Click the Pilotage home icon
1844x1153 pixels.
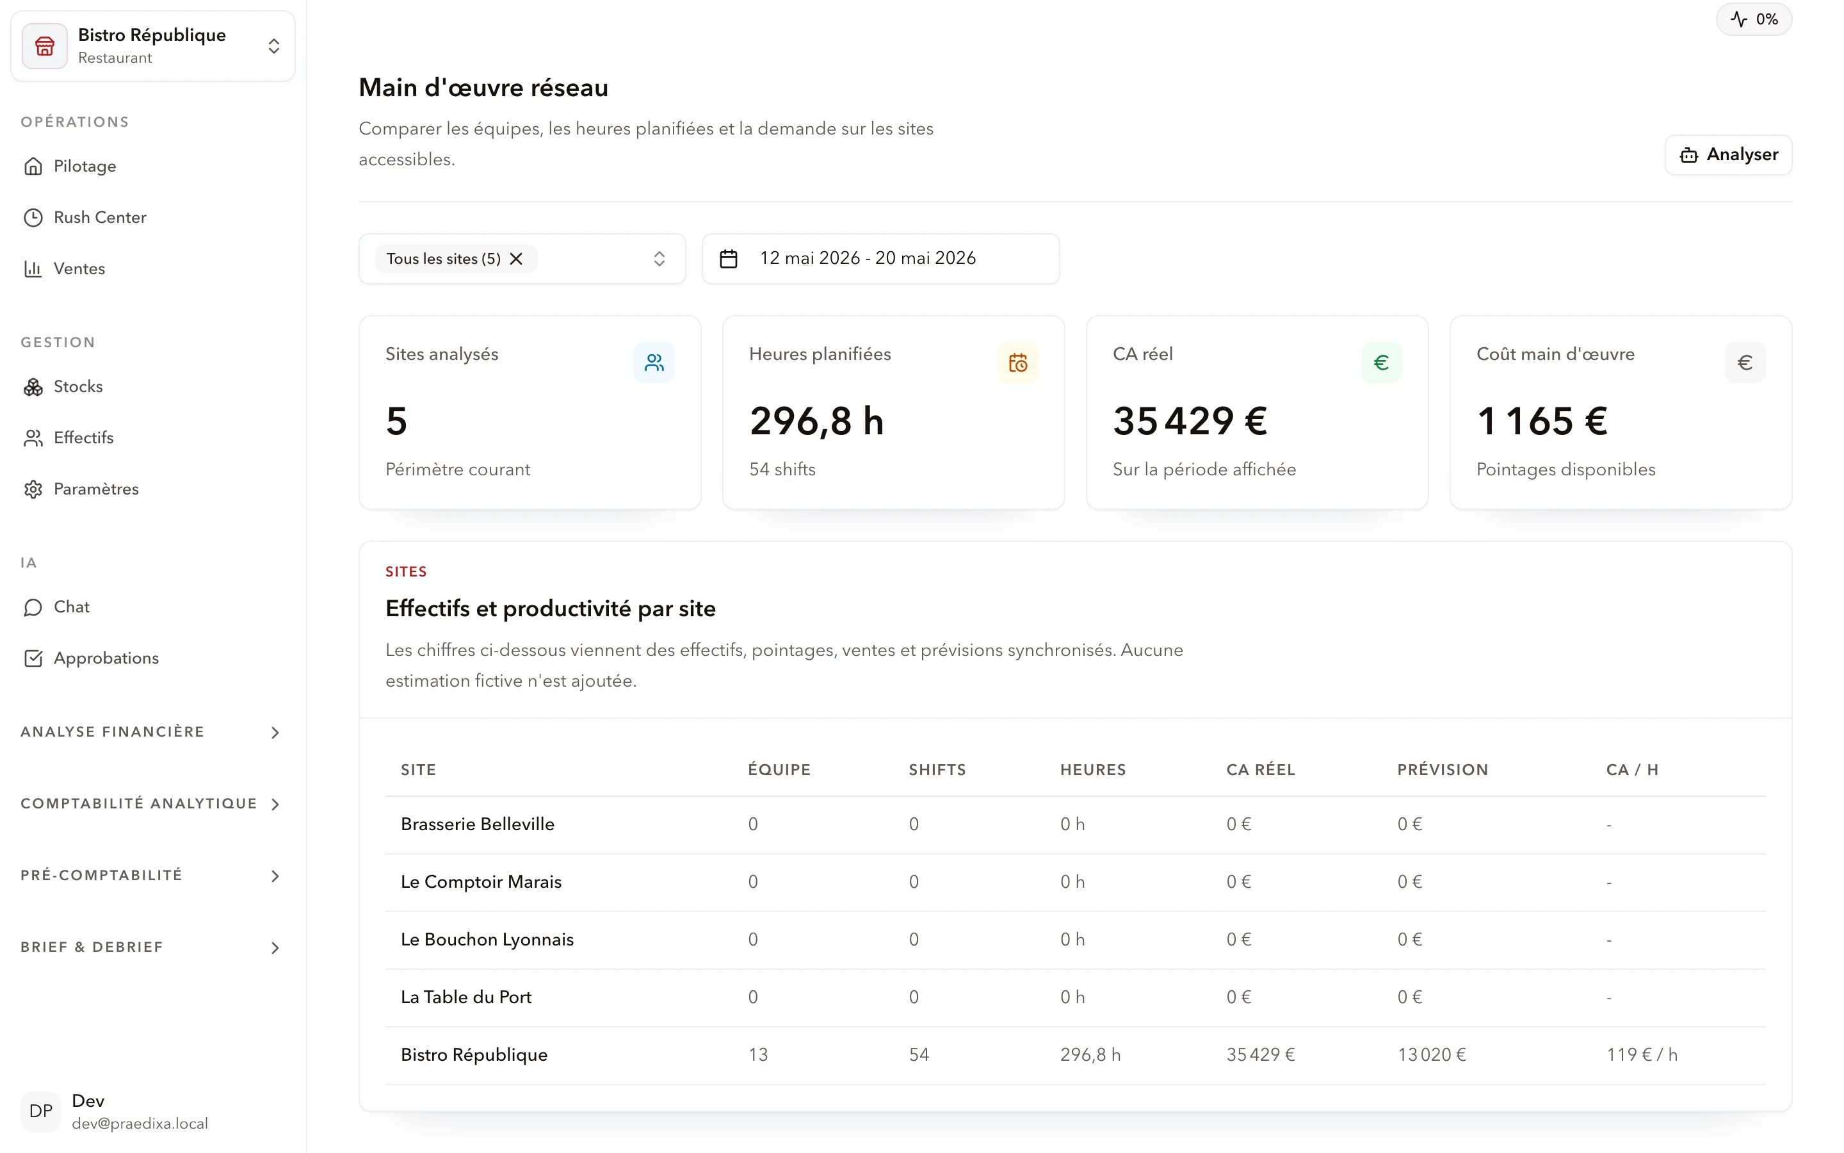coord(33,167)
